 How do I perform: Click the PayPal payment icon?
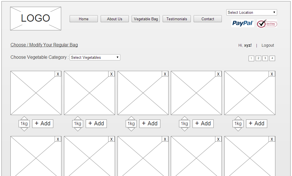coord(243,23)
